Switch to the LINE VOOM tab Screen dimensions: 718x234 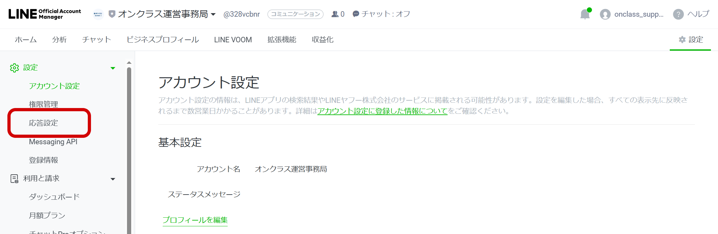click(233, 39)
